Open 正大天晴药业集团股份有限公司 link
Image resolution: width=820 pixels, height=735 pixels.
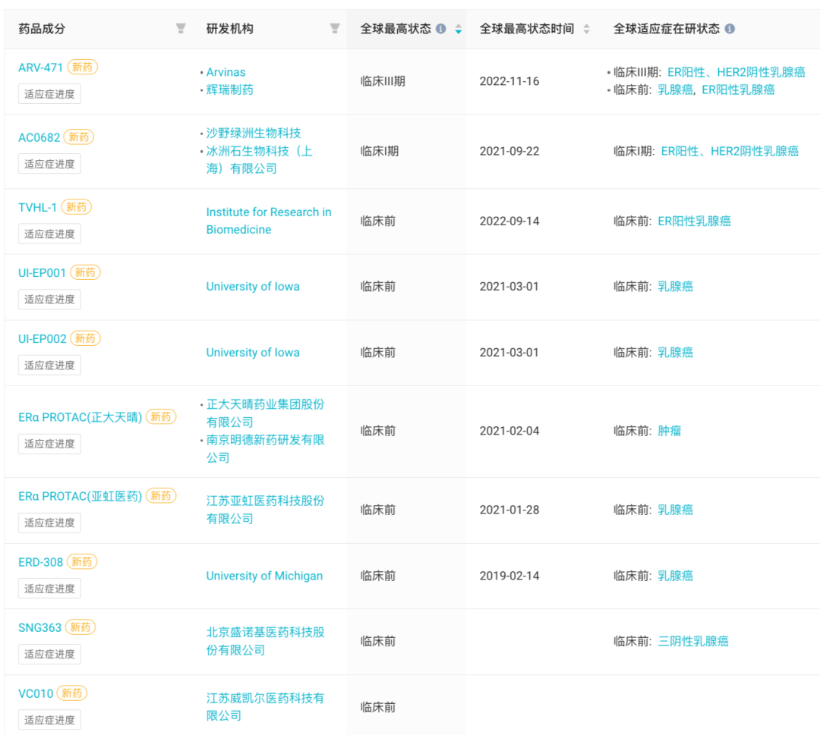[265, 413]
